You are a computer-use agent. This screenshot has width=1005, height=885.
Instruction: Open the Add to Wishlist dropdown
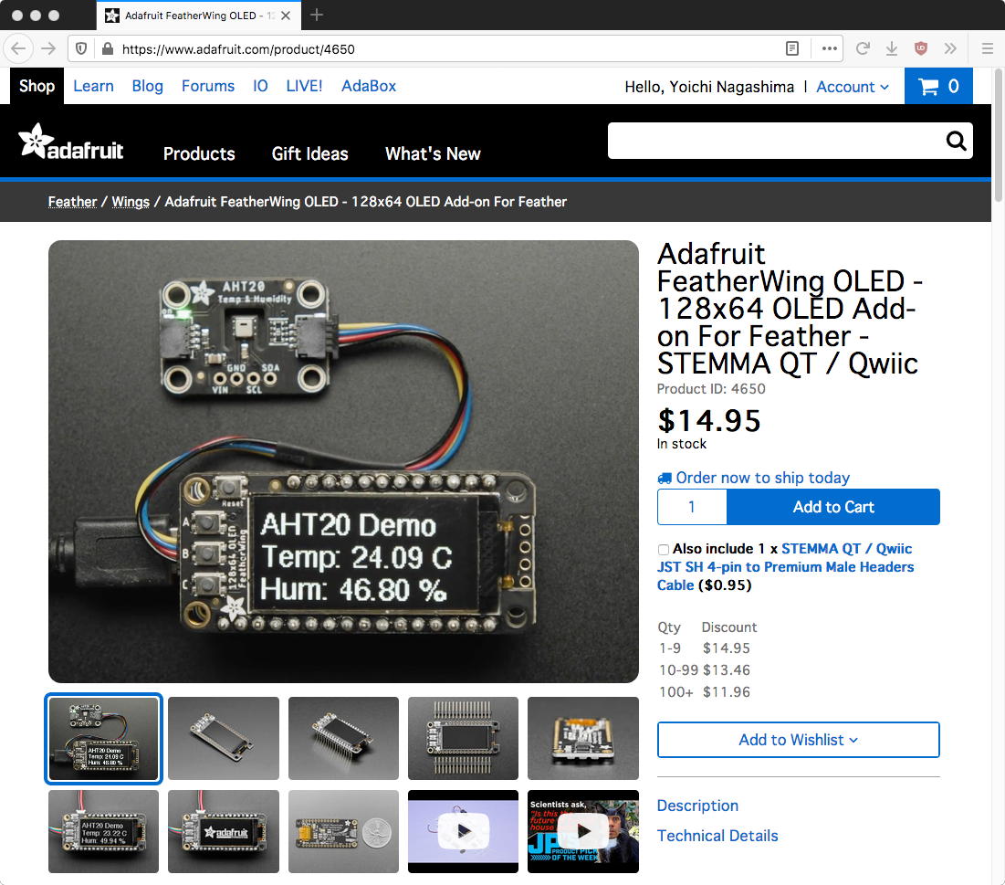798,740
